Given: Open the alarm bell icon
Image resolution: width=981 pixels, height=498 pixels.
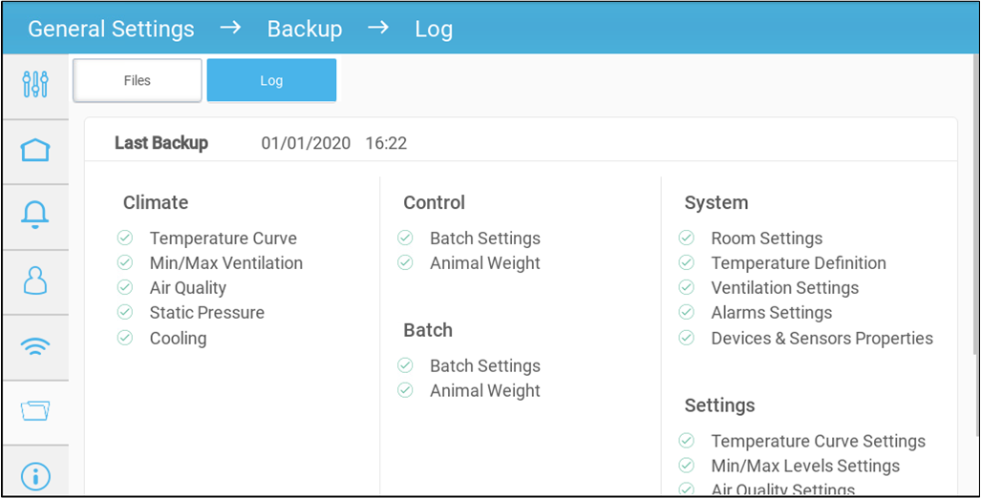Looking at the screenshot, I should [x=35, y=216].
